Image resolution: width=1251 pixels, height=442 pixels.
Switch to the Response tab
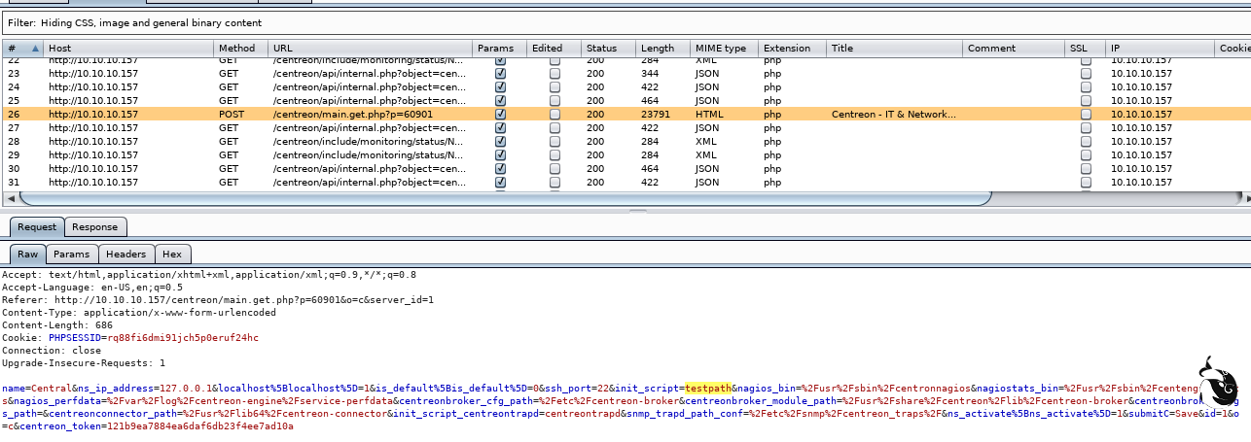pos(95,227)
